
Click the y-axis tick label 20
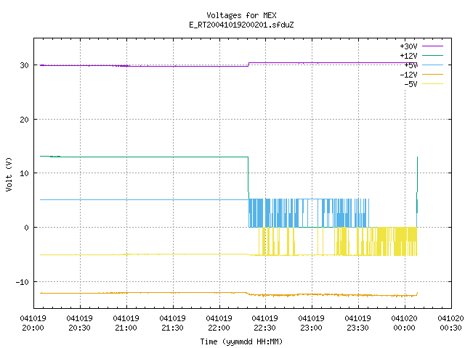(x=24, y=120)
